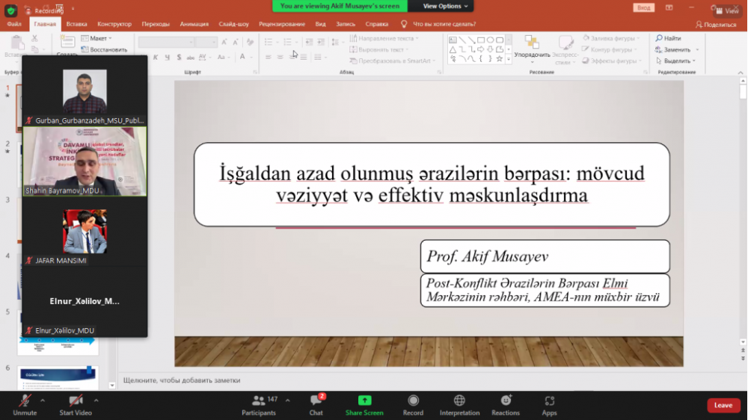Select slide 6 thumbnail
Screen dimensions: 748x420
coord(58,378)
